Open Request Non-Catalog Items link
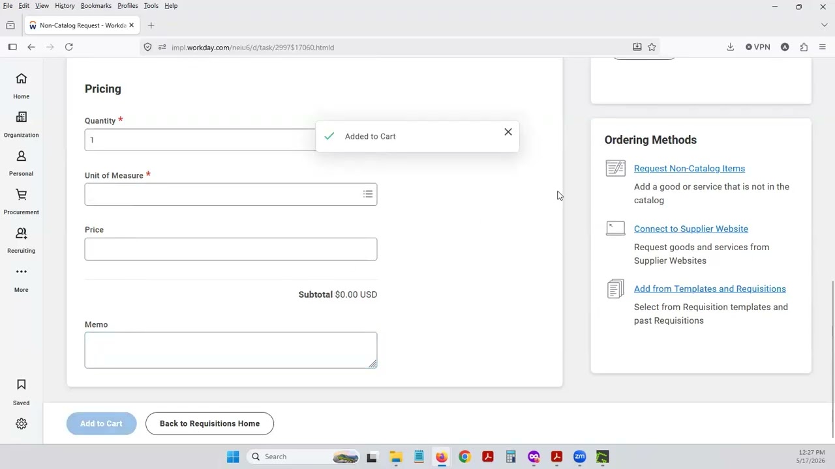The width and height of the screenshot is (835, 469). [x=690, y=168]
